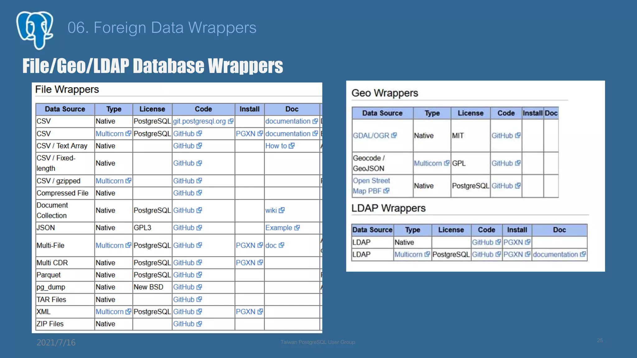Click the 'LDAP Wrappers' section heading
Image resolution: width=637 pixels, height=358 pixels.
(x=388, y=208)
